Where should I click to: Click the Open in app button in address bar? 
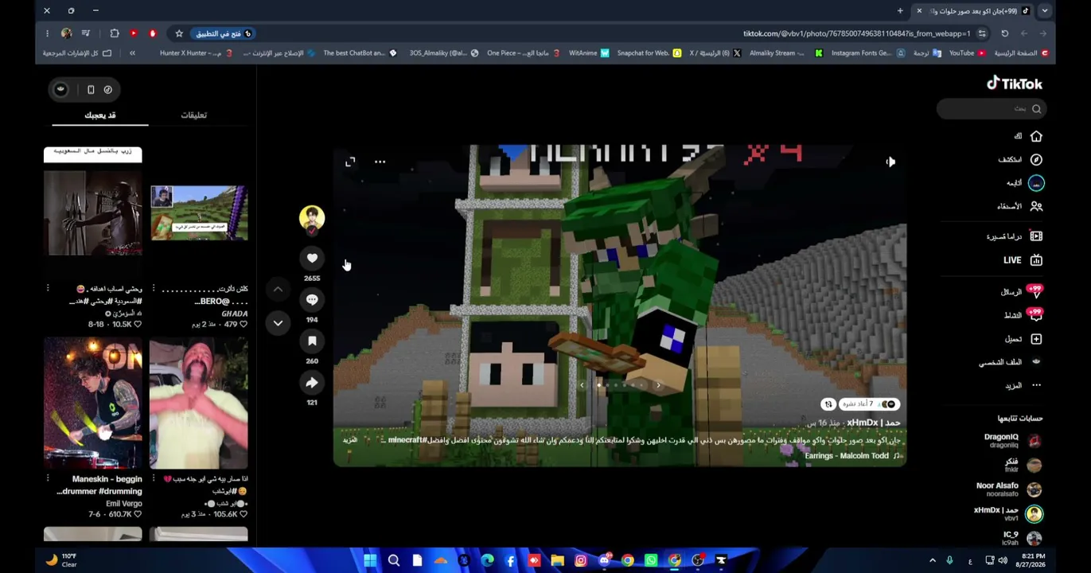(x=224, y=33)
